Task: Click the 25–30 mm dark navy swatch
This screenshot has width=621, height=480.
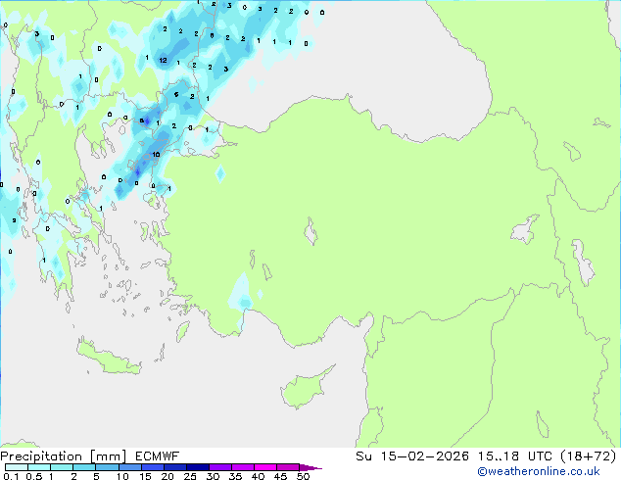Action: (x=198, y=467)
